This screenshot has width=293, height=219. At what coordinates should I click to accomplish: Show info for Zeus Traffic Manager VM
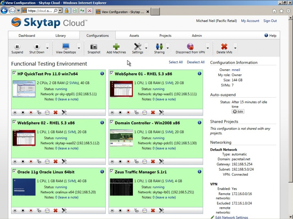[x=199, y=171]
